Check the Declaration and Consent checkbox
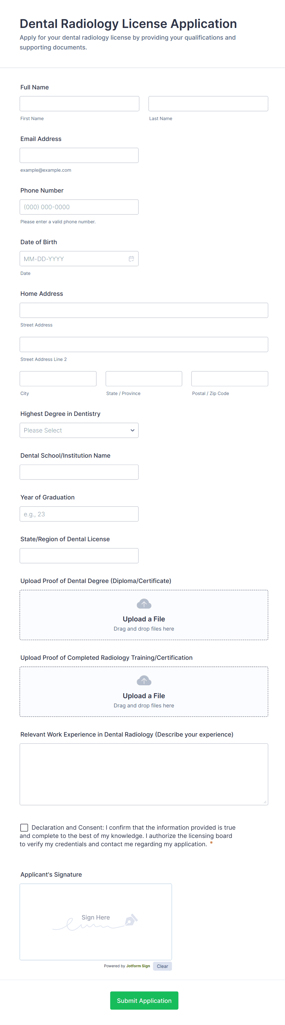 click(x=24, y=827)
